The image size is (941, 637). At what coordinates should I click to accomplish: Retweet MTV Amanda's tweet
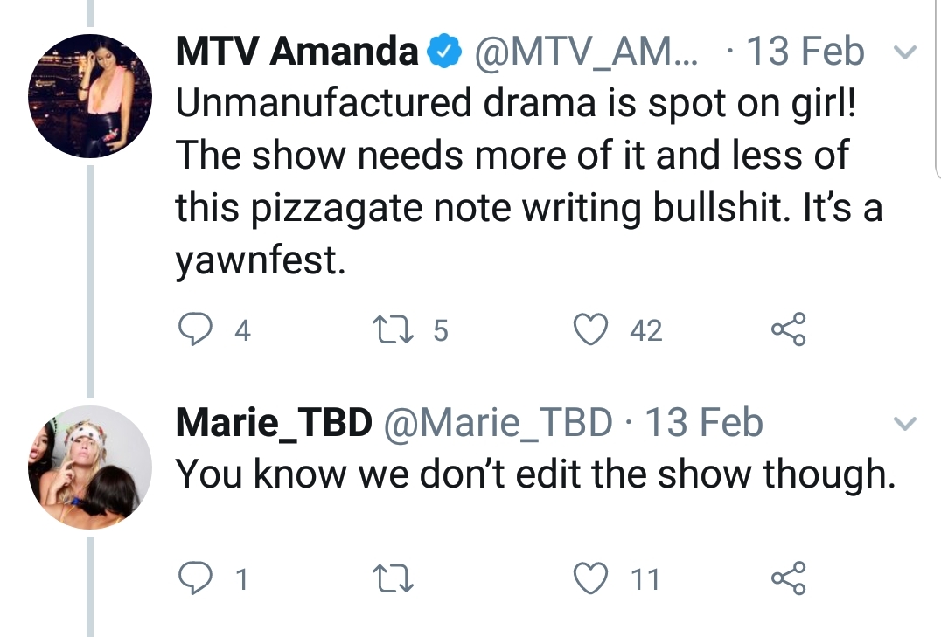[x=393, y=330]
